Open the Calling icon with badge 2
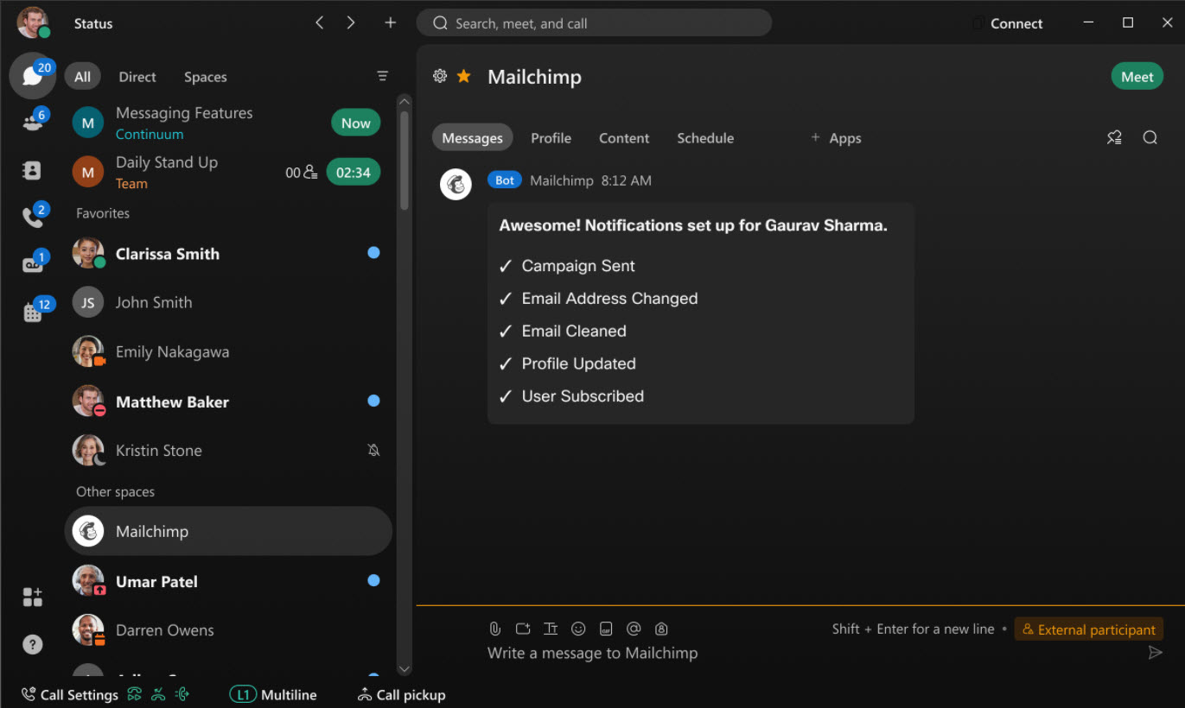This screenshot has width=1185, height=708. pyautogui.click(x=33, y=217)
